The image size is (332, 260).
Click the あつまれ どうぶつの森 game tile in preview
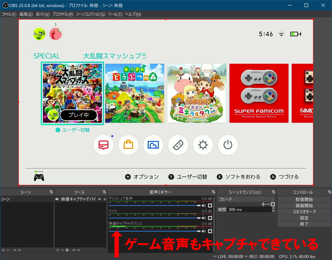pos(134,93)
